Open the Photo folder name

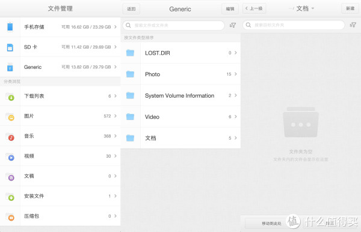152,74
